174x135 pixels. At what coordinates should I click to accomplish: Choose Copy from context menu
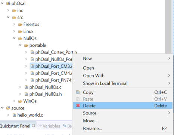[x=122, y=92]
